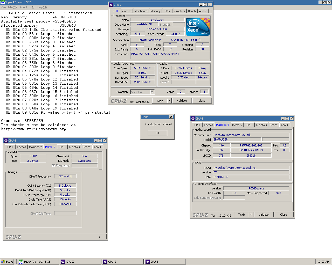Click the Bus Speed value 501.14 MHz

point(142,77)
